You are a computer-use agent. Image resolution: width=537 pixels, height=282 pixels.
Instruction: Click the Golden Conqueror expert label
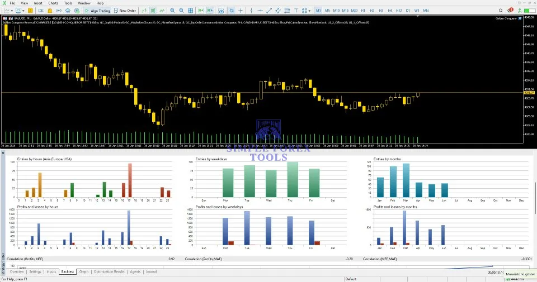[x=506, y=18]
